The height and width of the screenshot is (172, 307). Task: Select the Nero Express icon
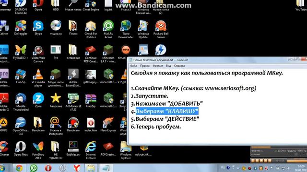(108, 124)
